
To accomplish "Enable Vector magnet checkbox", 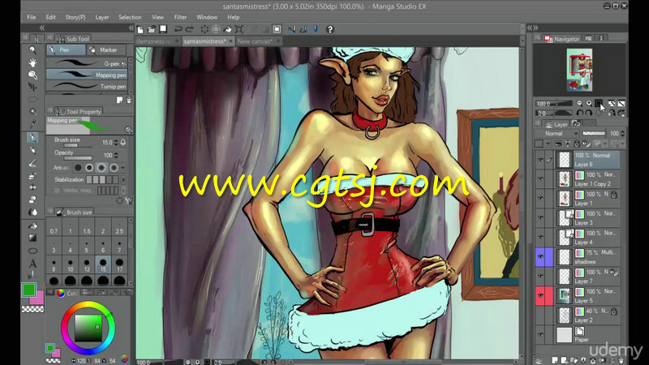I will coord(57,191).
